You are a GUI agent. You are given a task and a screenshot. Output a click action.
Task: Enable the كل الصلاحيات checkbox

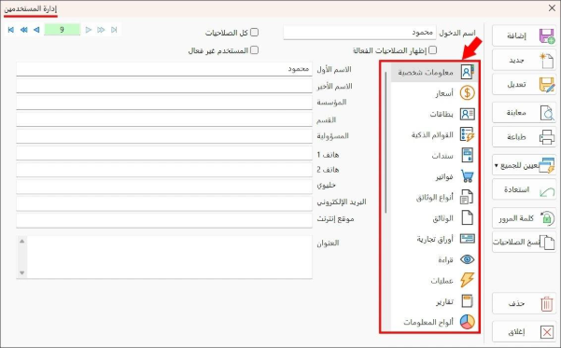254,33
